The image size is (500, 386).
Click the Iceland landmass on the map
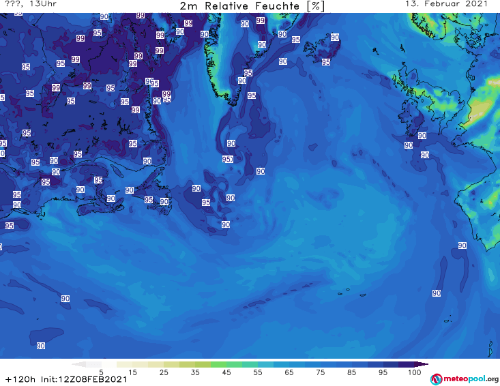[x=322, y=48]
